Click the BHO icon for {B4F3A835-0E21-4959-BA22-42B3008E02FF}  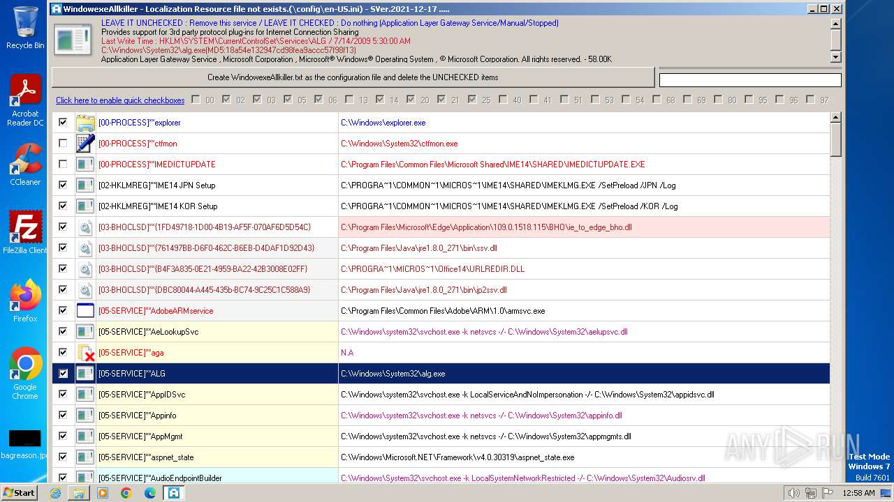85,269
